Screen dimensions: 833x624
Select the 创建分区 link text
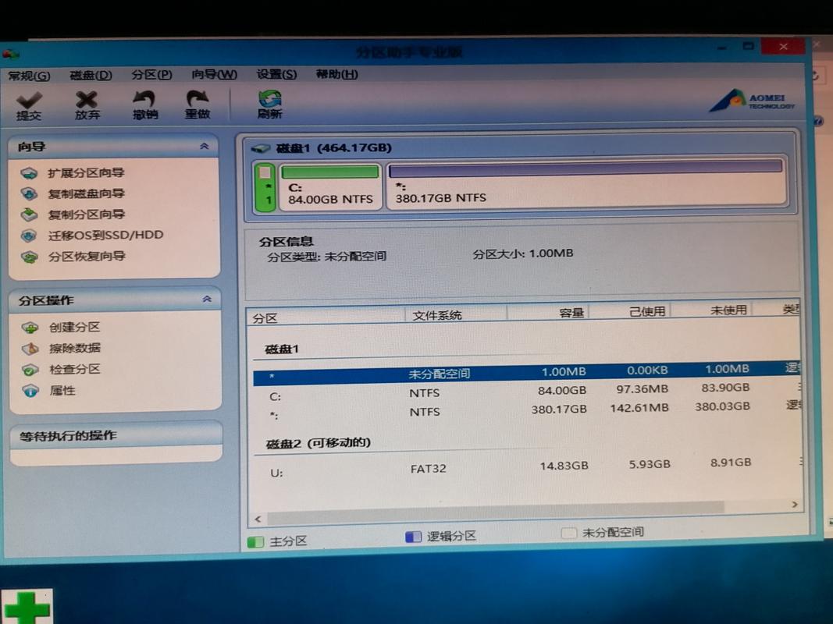point(74,328)
